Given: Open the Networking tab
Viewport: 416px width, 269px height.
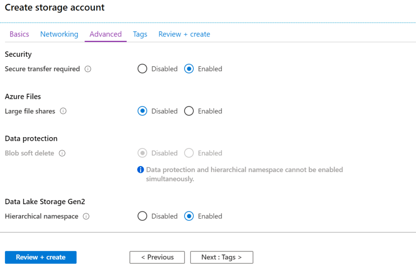Looking at the screenshot, I should (59, 34).
